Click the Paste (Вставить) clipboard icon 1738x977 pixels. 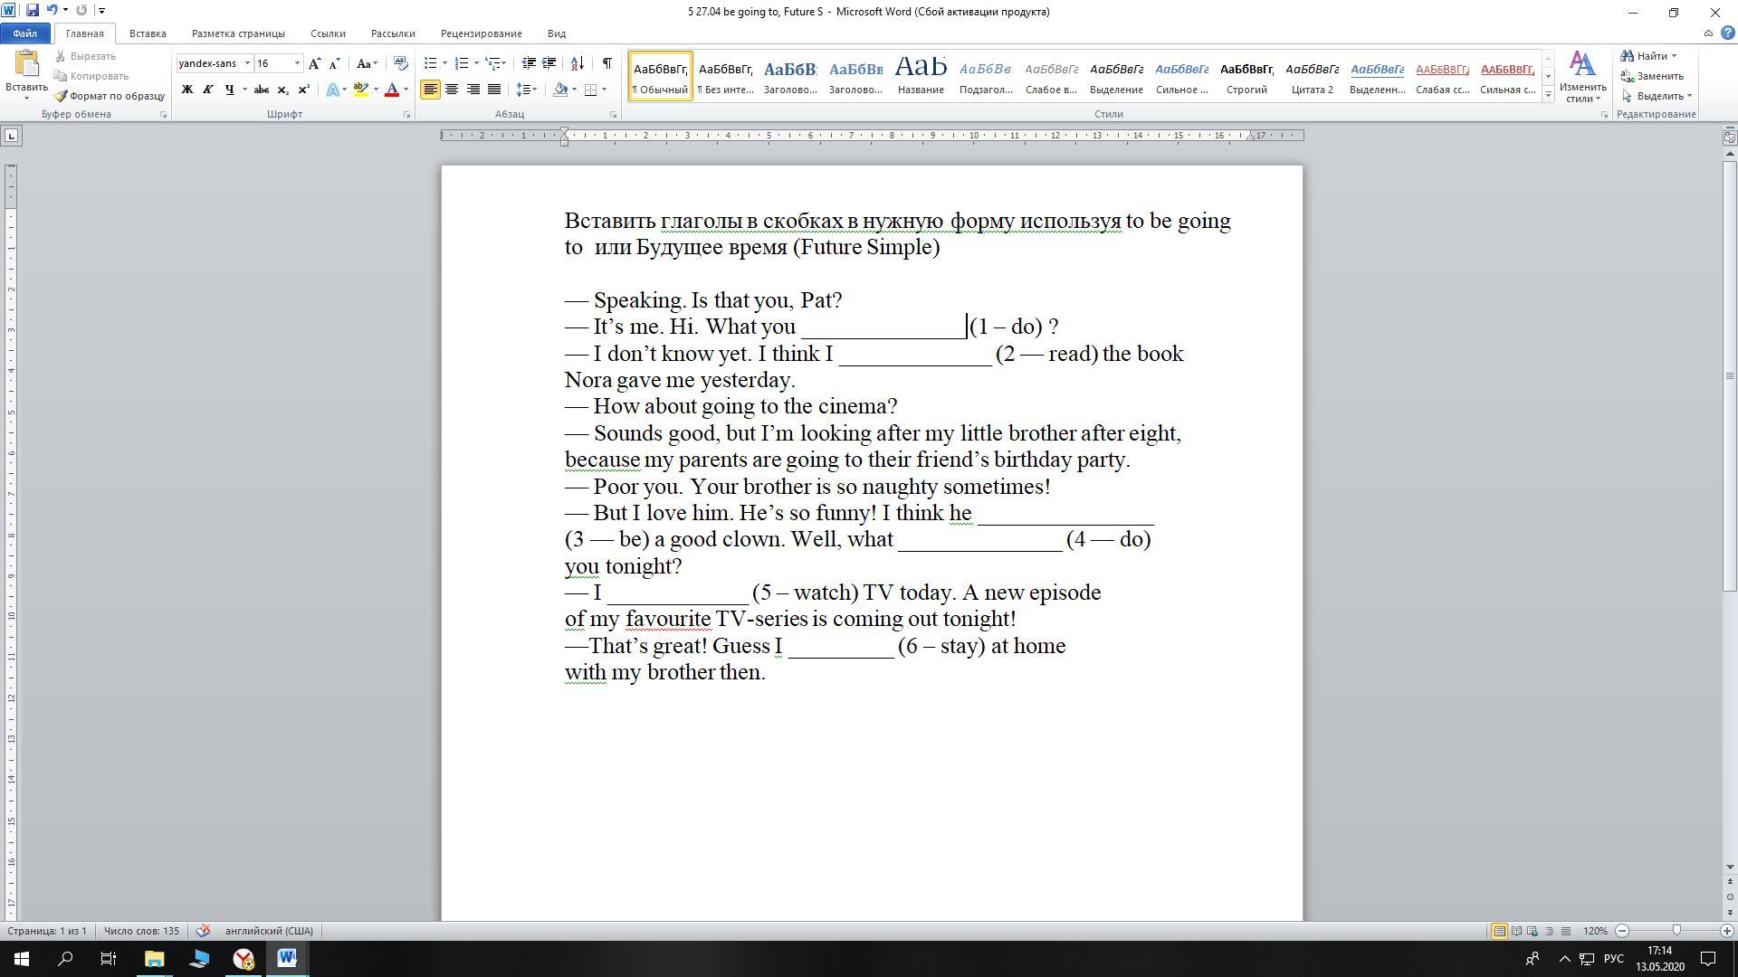[26, 65]
